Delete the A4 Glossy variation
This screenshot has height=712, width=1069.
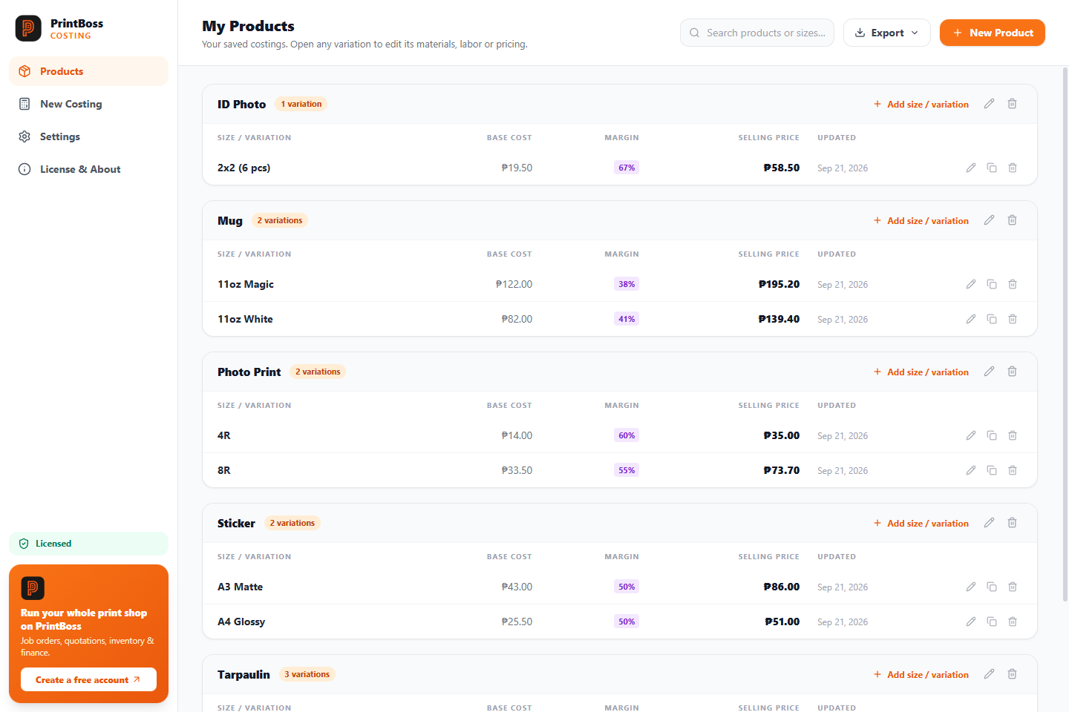[x=1013, y=622]
